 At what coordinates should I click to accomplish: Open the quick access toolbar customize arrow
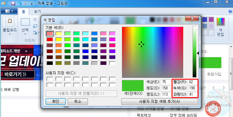pyautogui.click(x=32, y=4)
